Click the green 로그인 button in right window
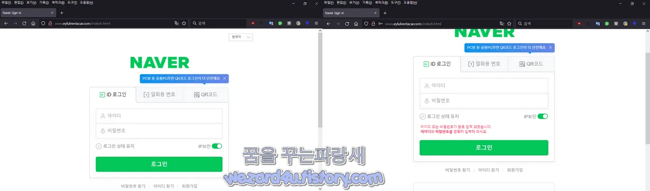 (484, 147)
